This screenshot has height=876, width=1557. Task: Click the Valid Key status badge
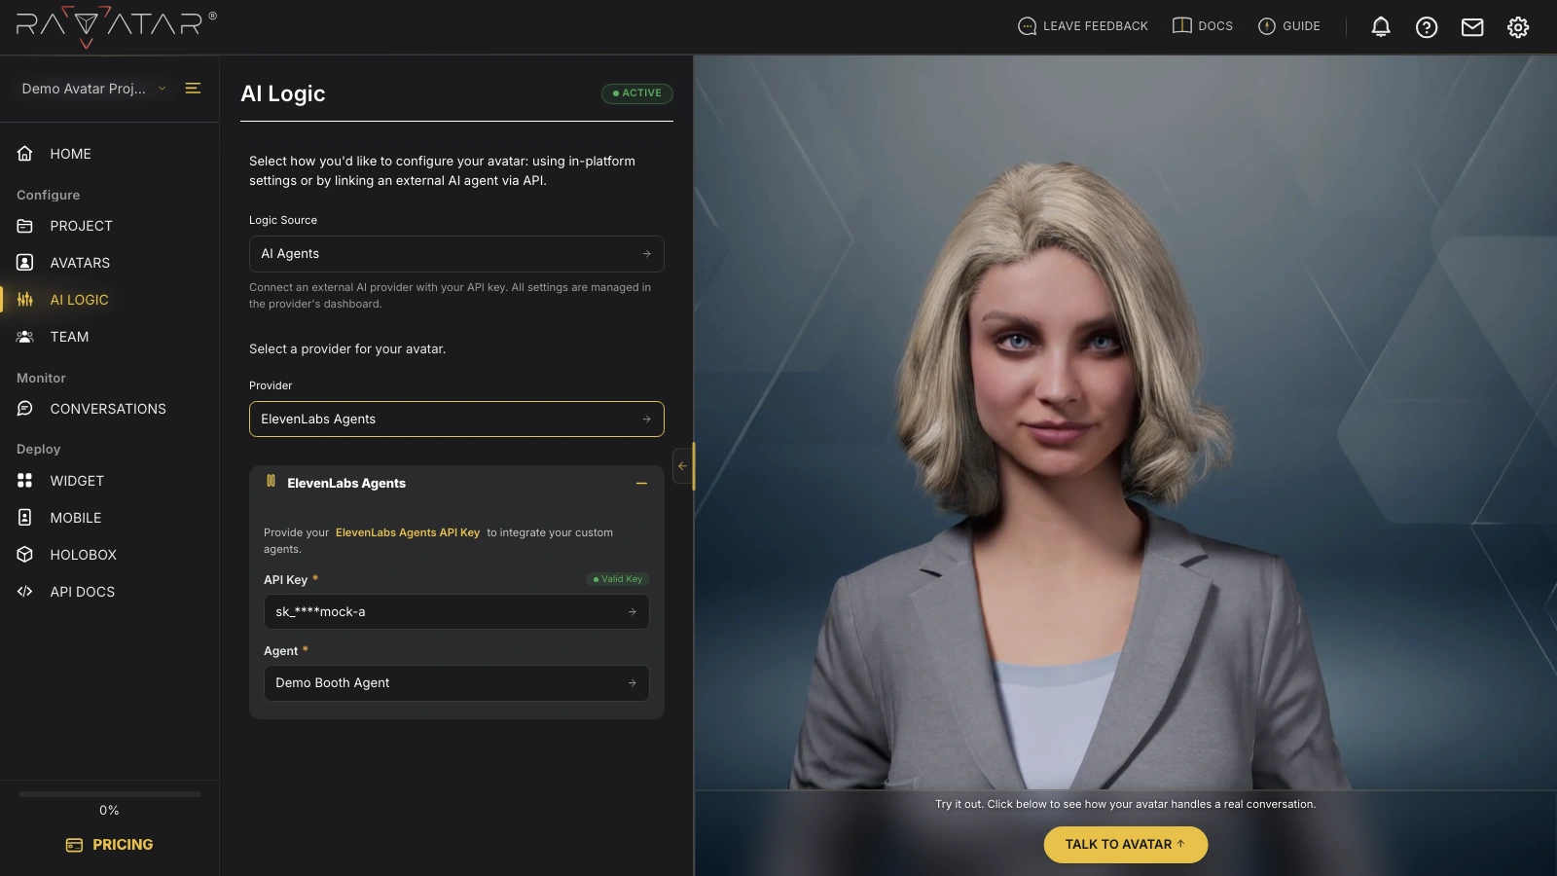coord(618,579)
